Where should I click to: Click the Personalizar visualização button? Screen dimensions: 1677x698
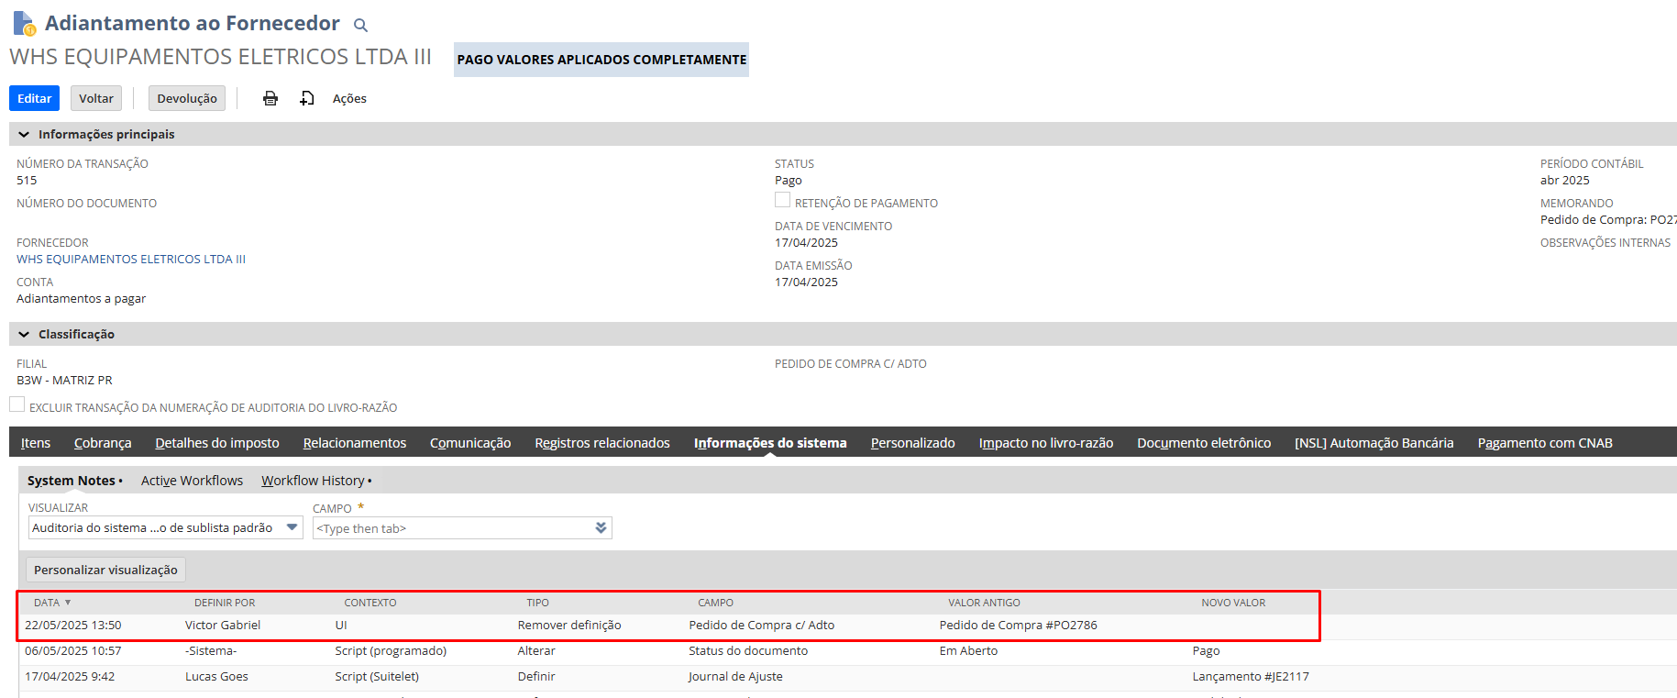[105, 570]
